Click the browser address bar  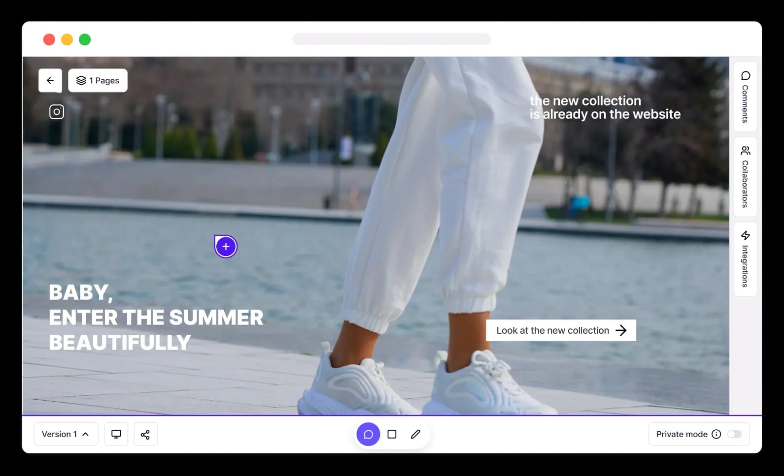tap(392, 39)
